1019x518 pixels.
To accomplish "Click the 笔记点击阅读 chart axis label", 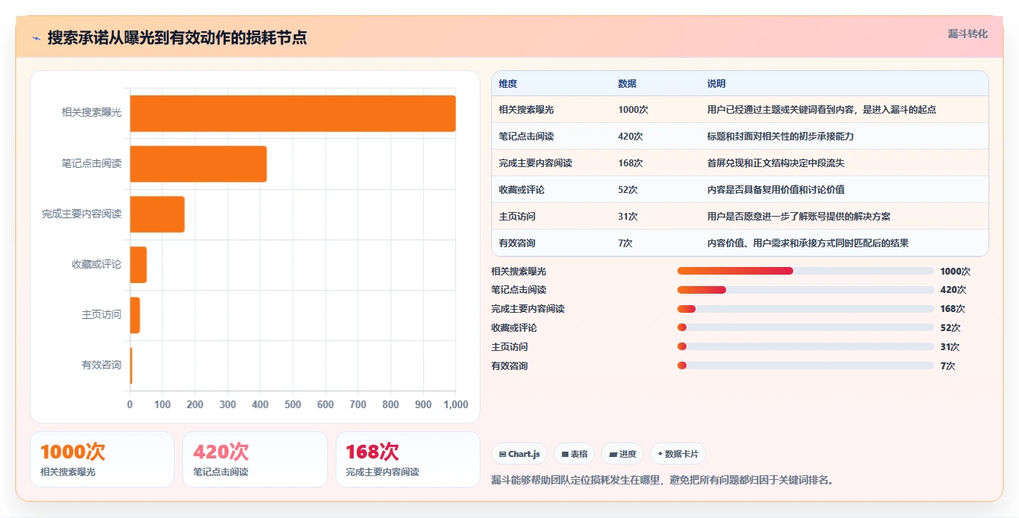I will pyautogui.click(x=92, y=163).
